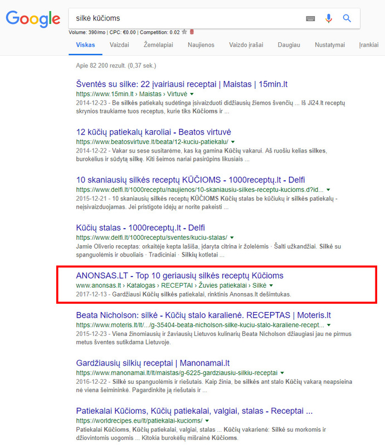The image size is (385, 445).
Task: Expand dropdown arrow beside manonamai.lt URL
Action: (x=282, y=373)
